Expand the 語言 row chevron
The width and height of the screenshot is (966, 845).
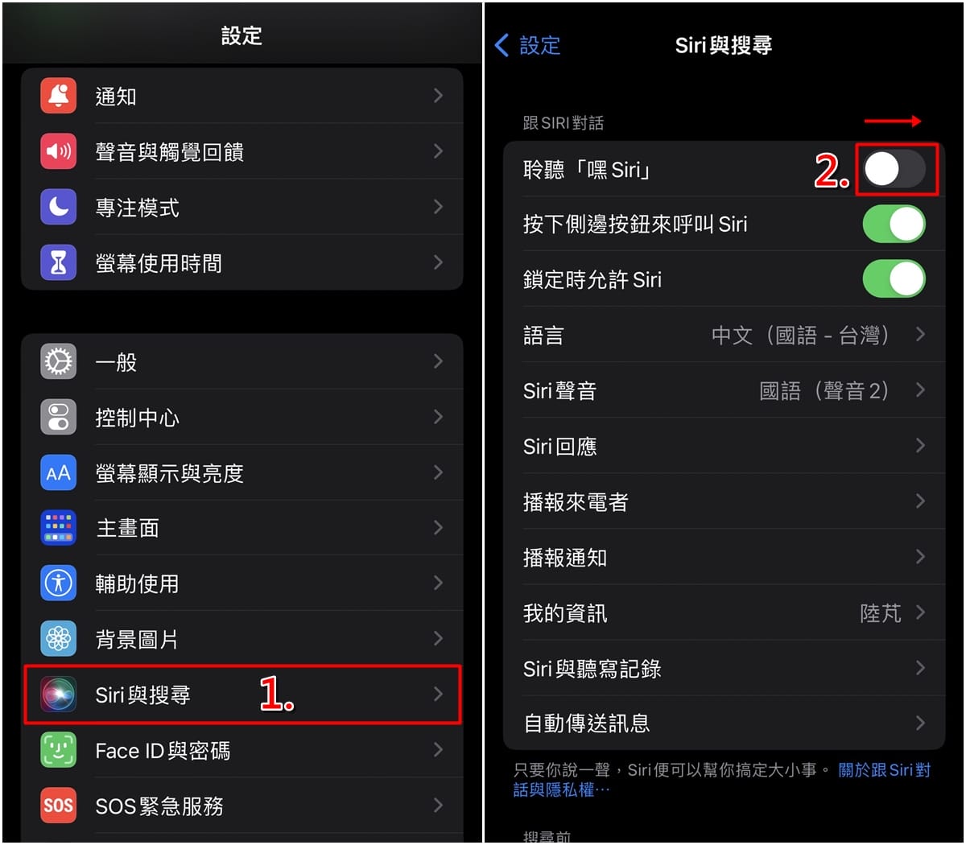(x=920, y=334)
